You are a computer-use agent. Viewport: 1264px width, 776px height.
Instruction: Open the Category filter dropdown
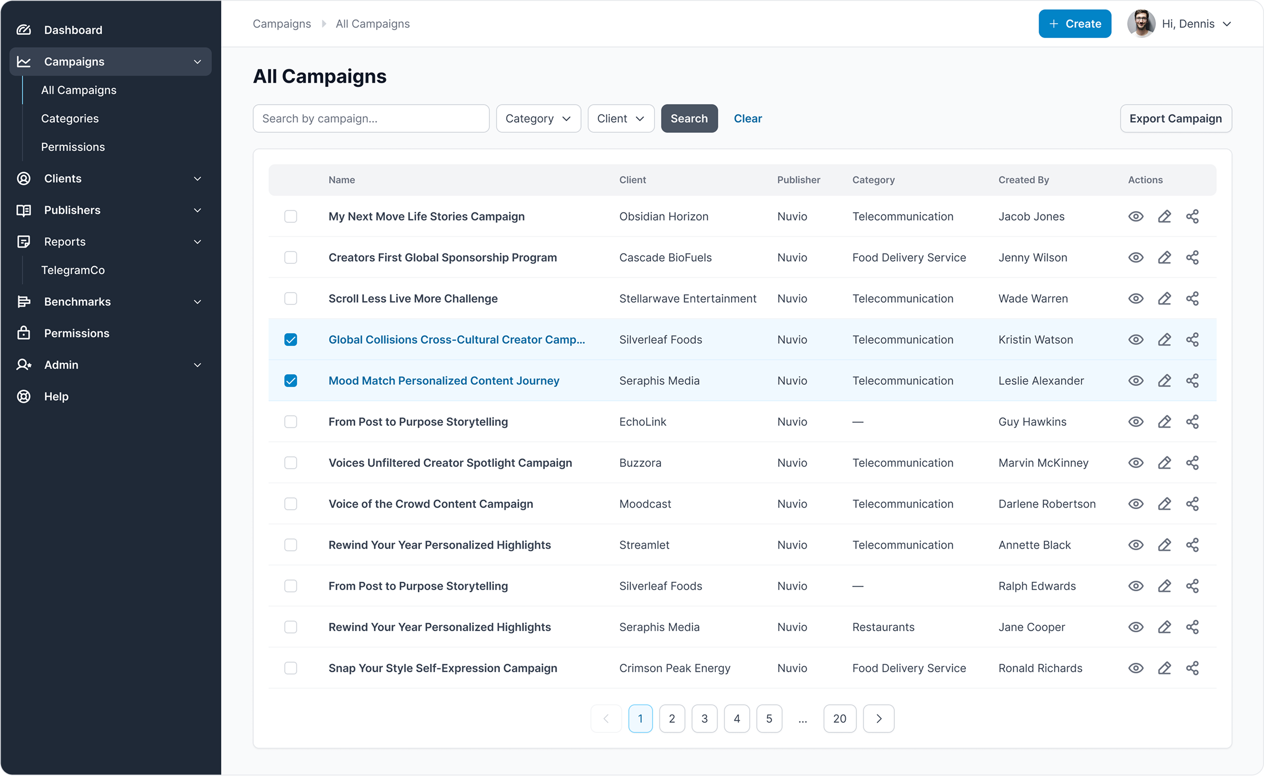[538, 118]
